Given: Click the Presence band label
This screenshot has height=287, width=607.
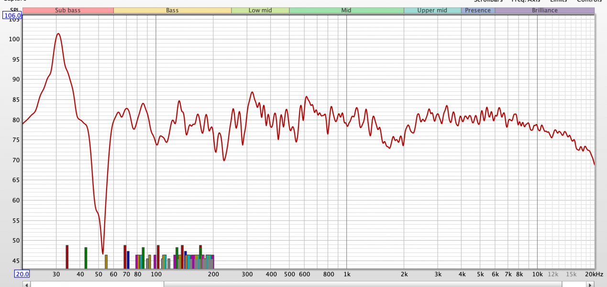Looking at the screenshot, I should click(478, 11).
